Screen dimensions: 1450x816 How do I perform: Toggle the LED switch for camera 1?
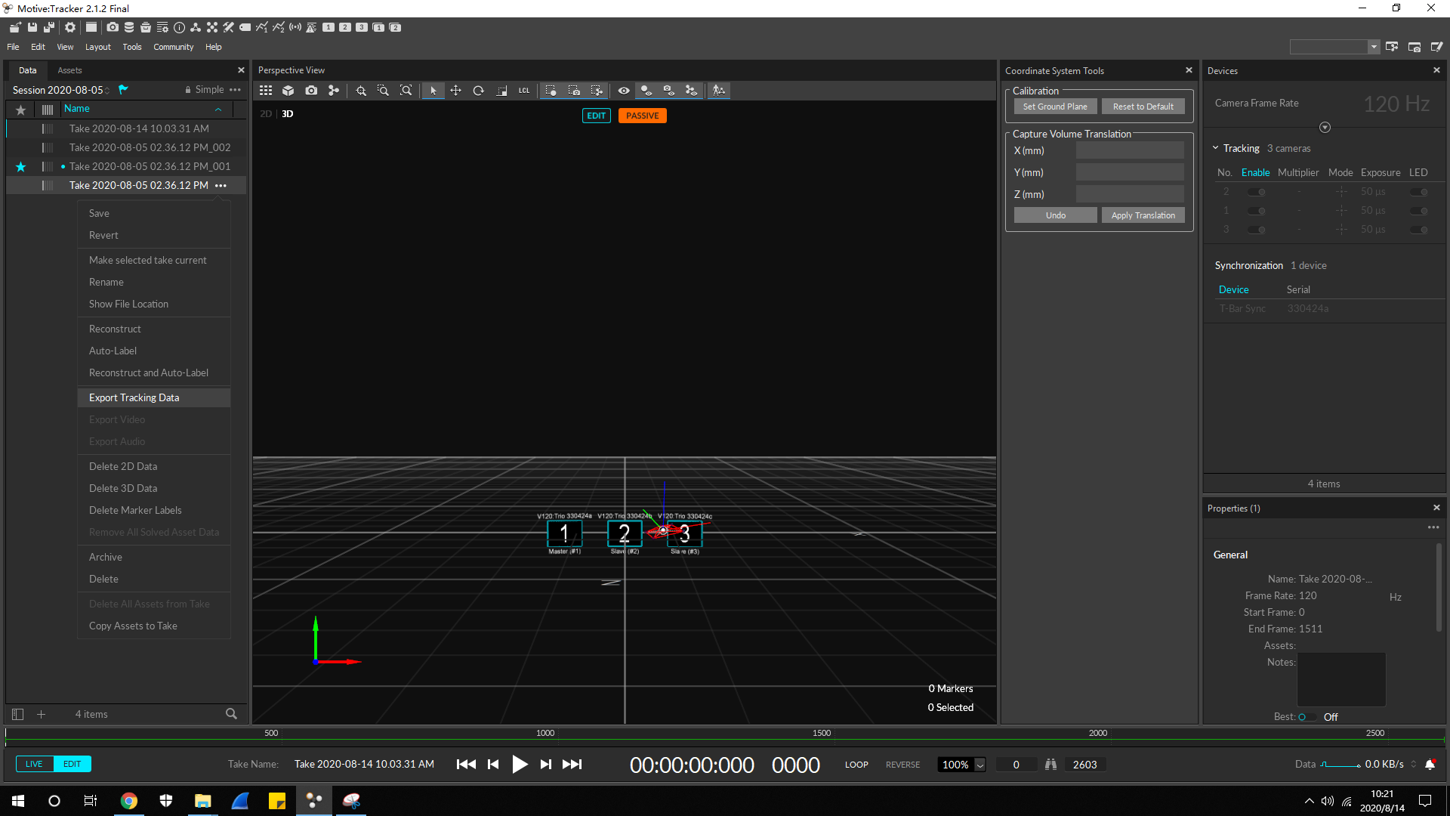click(x=1419, y=211)
